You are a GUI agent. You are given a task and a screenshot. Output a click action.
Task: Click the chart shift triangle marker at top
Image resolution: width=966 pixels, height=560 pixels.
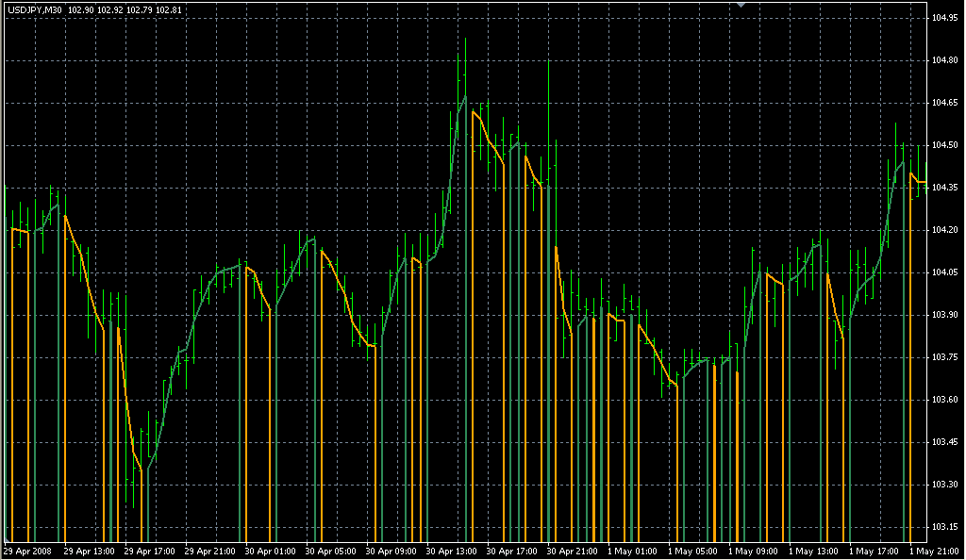(741, 5)
